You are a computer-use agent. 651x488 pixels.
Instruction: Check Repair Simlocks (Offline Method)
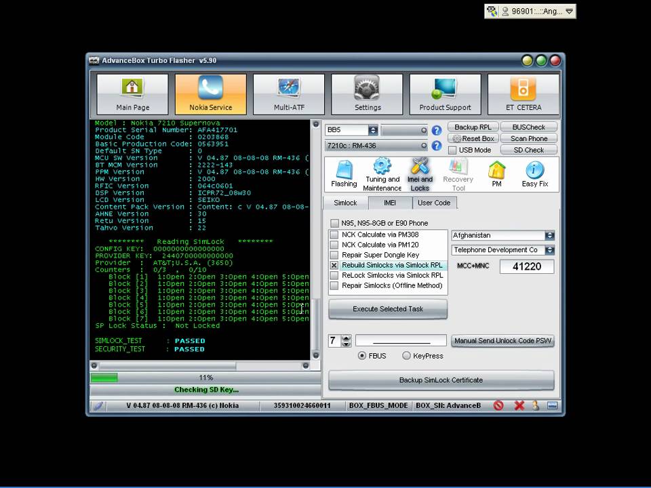pyautogui.click(x=334, y=285)
